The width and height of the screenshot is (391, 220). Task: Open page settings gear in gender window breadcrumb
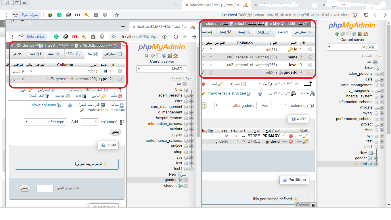19,46
